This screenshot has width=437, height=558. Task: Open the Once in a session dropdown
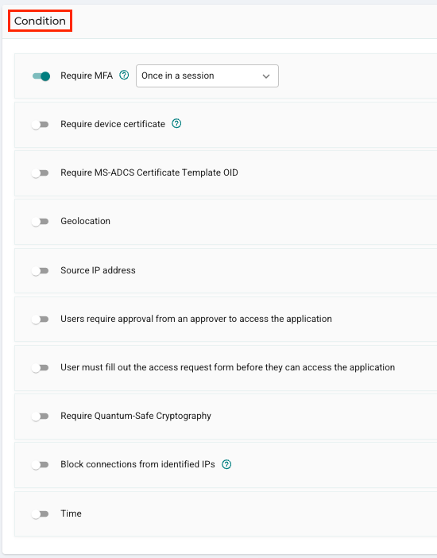point(207,76)
